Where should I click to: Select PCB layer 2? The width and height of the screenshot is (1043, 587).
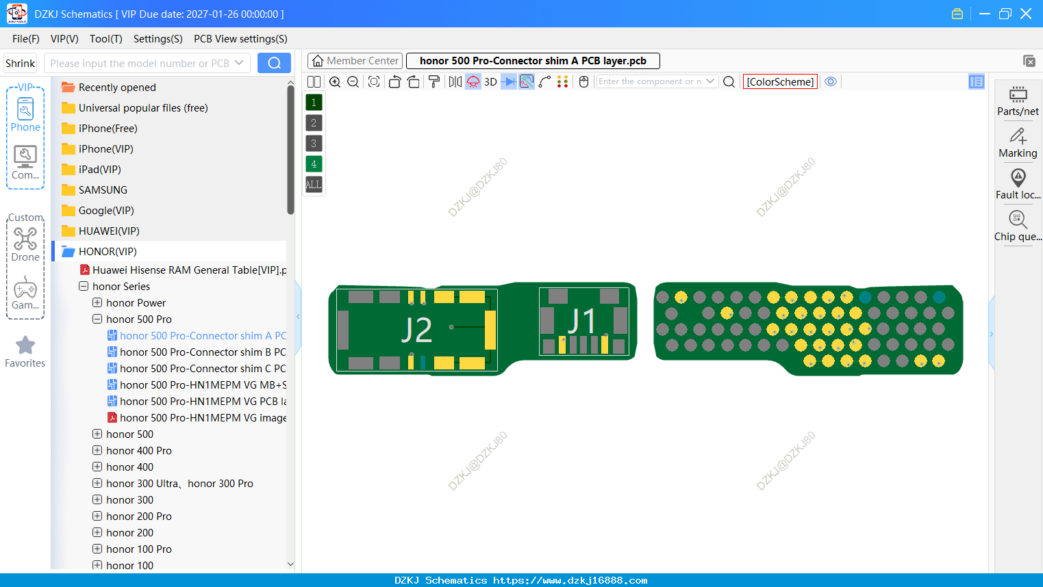314,123
